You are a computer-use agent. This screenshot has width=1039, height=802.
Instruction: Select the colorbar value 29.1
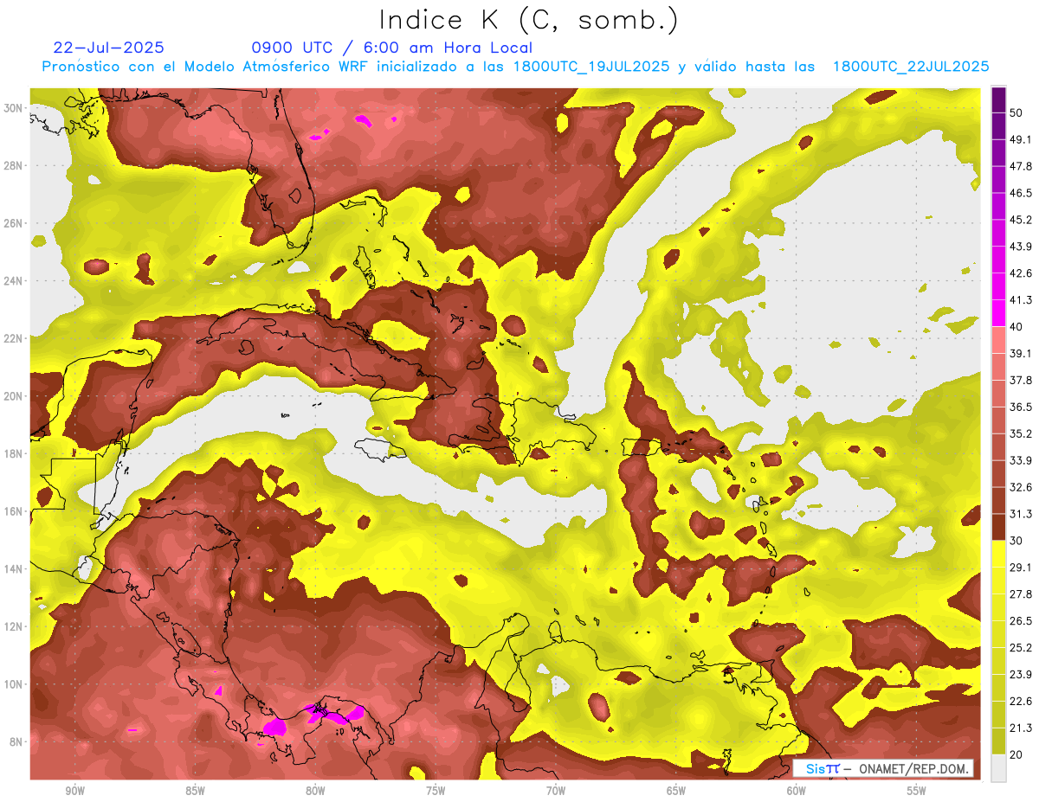tap(1020, 568)
